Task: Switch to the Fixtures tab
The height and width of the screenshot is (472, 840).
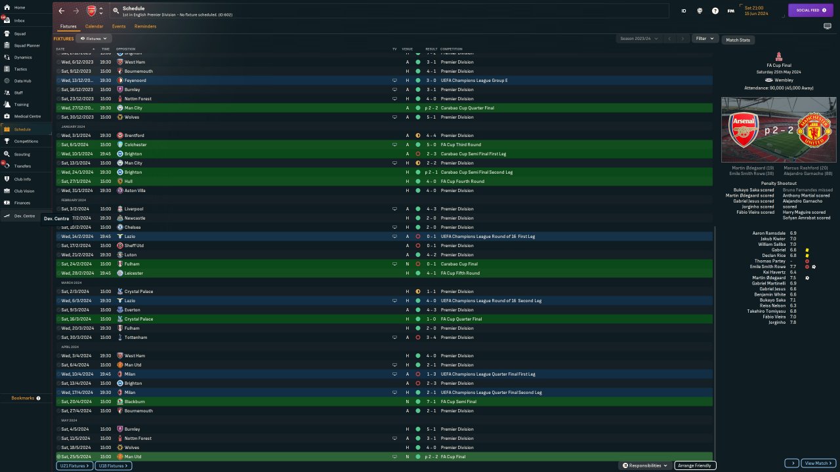Action: [x=68, y=26]
